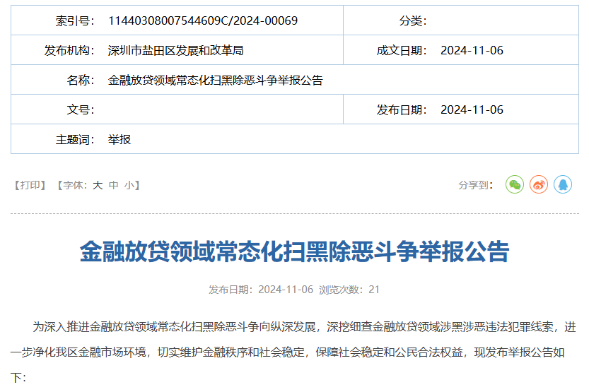Click the 浏览次数: 21 view count

click(x=349, y=290)
